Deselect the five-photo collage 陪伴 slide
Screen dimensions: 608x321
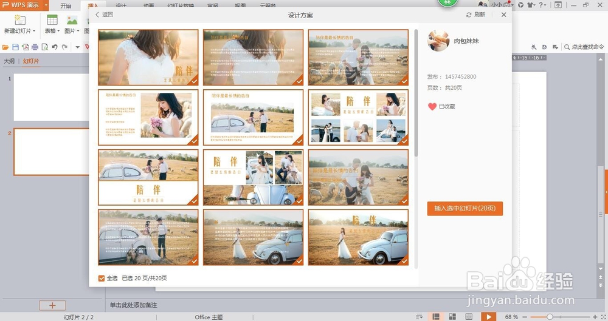click(x=358, y=117)
